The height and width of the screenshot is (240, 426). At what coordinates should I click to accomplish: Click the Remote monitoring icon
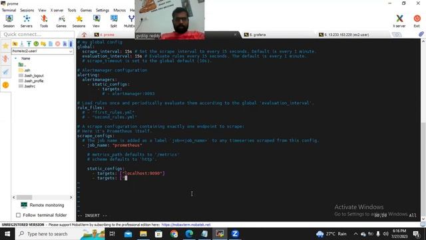tap(24, 205)
